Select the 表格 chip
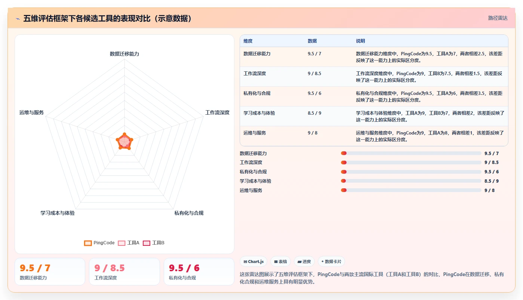 coord(280,262)
